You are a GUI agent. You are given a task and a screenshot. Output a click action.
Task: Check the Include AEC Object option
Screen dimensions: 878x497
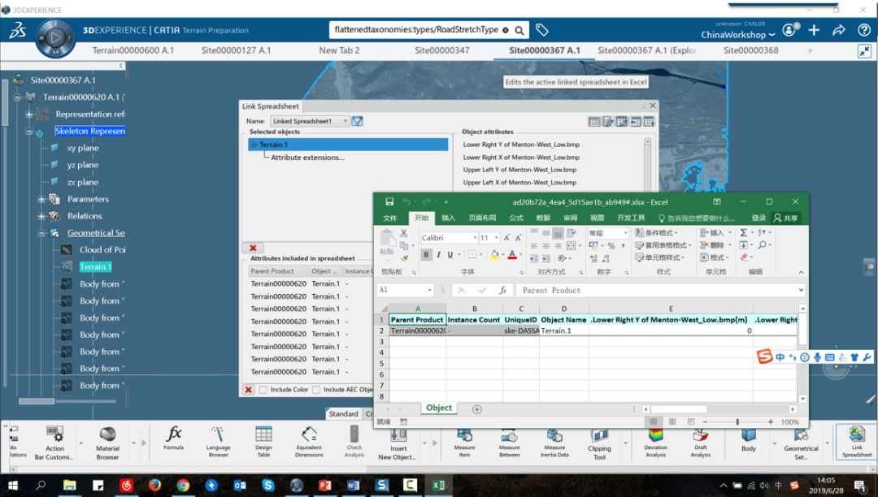(316, 390)
